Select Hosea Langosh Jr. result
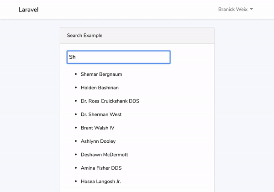The image size is (274, 192). click(100, 182)
